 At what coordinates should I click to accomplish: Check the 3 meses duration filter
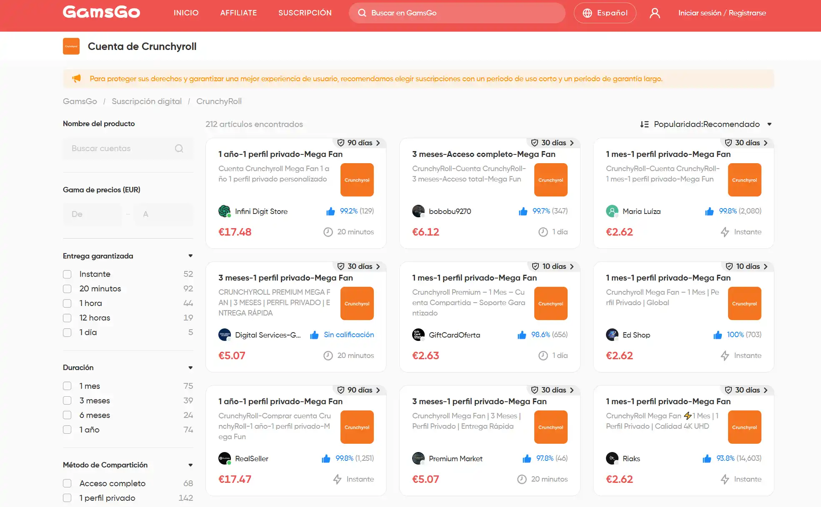click(x=67, y=400)
